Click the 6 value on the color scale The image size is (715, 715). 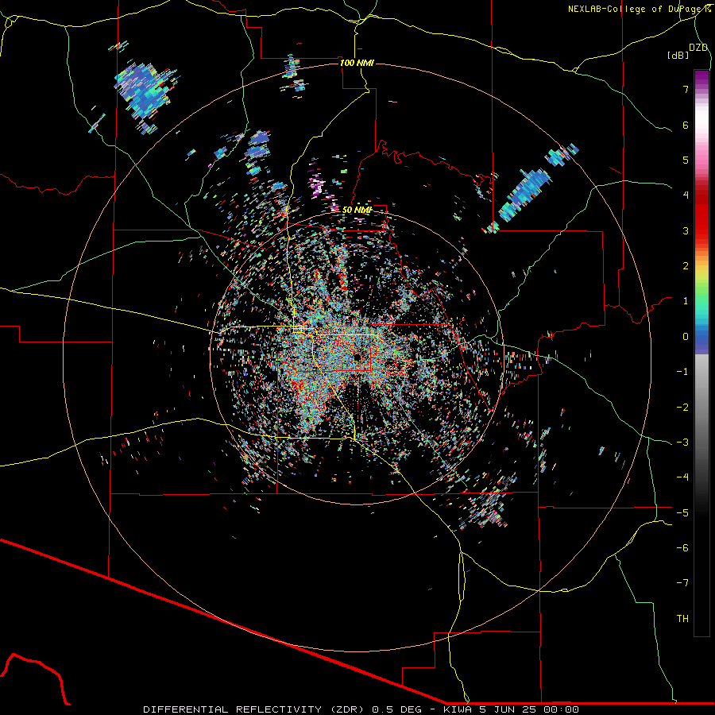point(686,125)
